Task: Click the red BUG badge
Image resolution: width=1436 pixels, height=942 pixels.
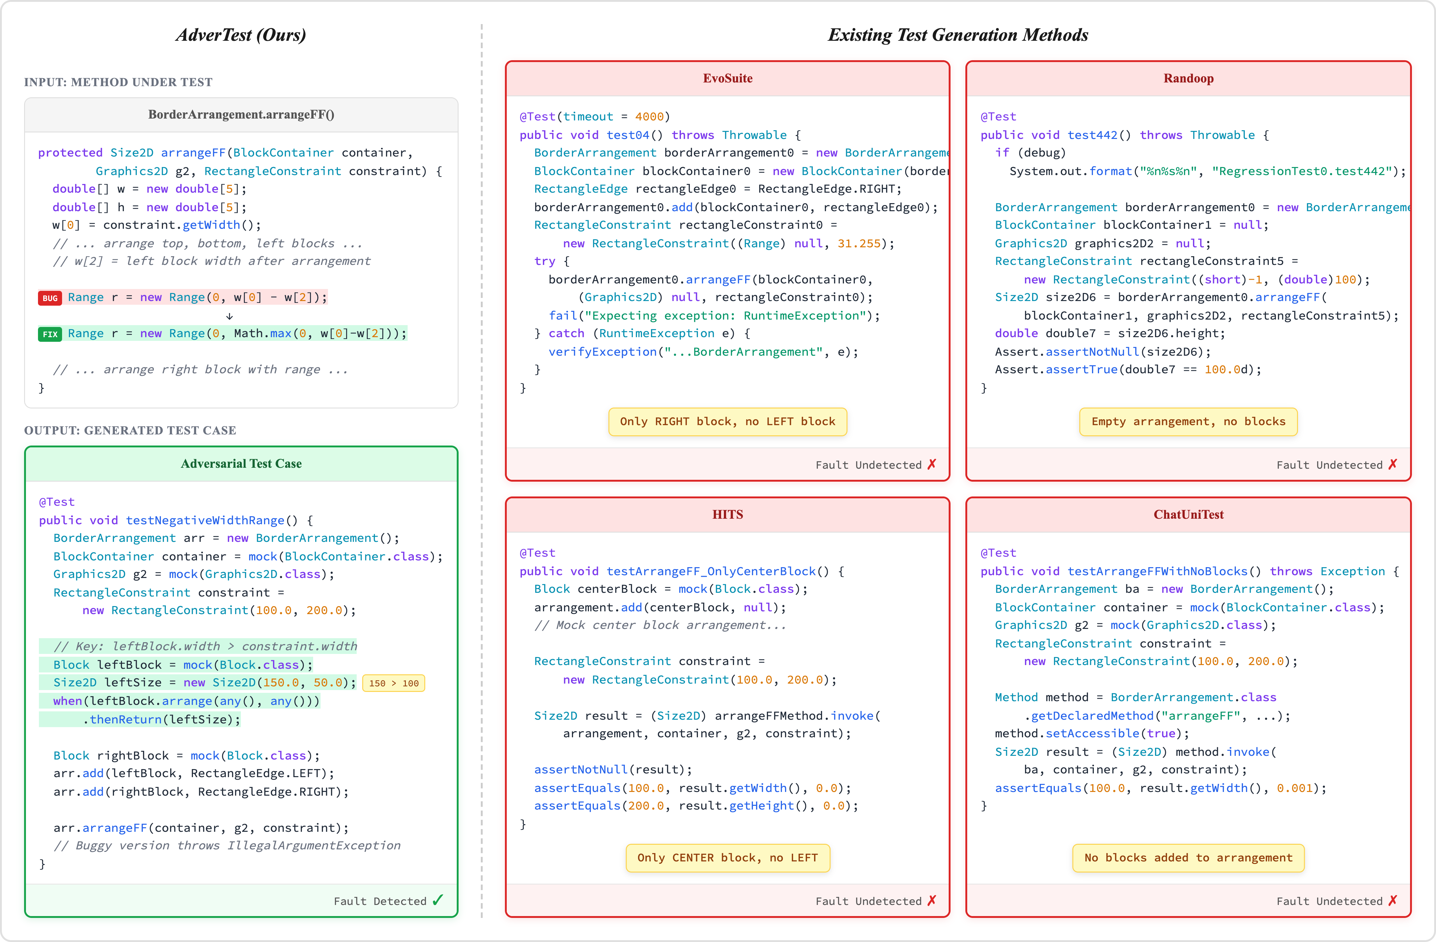Action: [50, 298]
